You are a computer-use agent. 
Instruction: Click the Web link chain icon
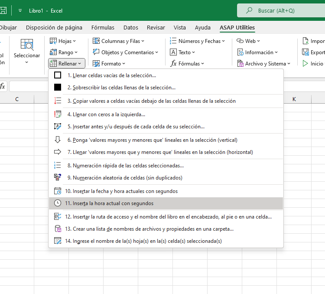(240, 41)
